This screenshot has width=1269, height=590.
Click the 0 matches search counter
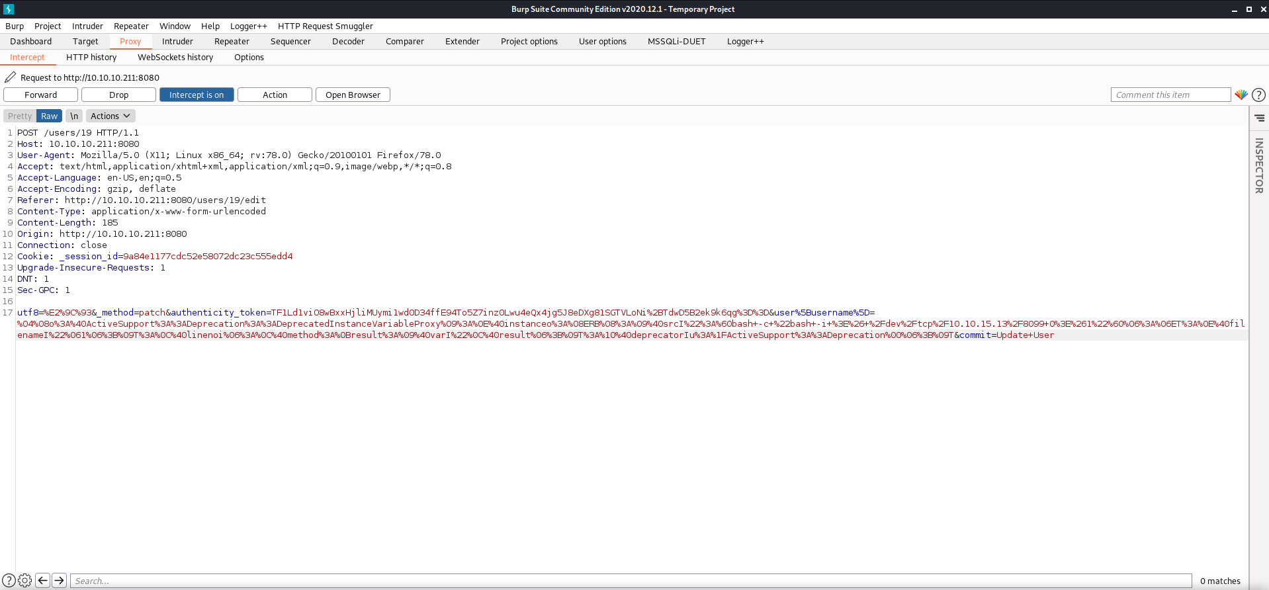point(1220,581)
